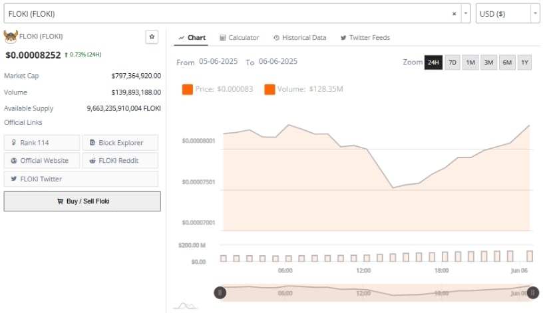Click the Buy / Sell Floki button
549x313 pixels.
(x=82, y=201)
